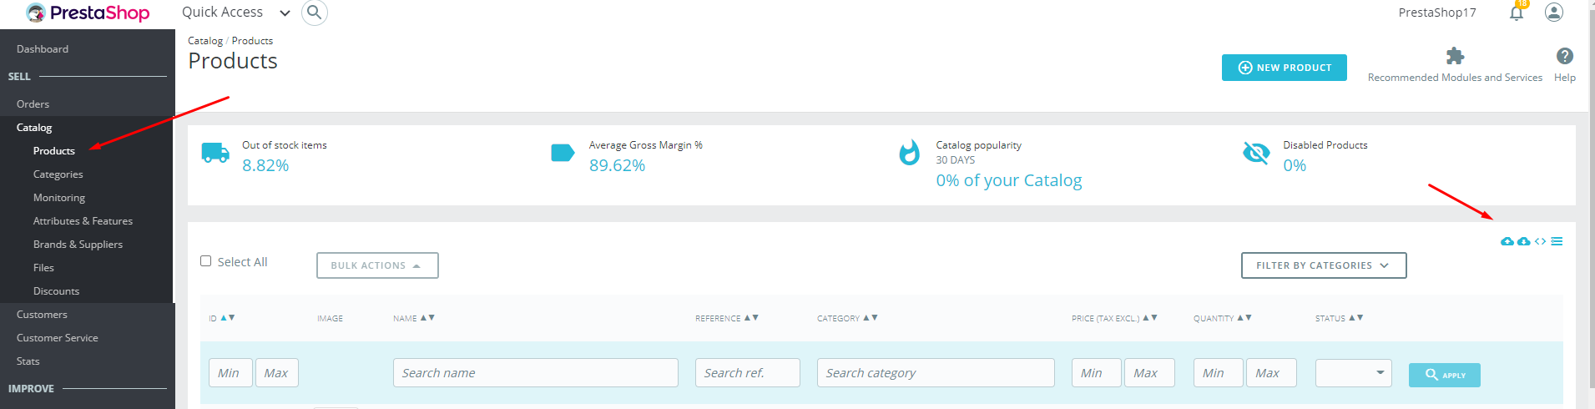The image size is (1595, 409).
Task: Click Catalog breadcrumb link
Action: 205,41
